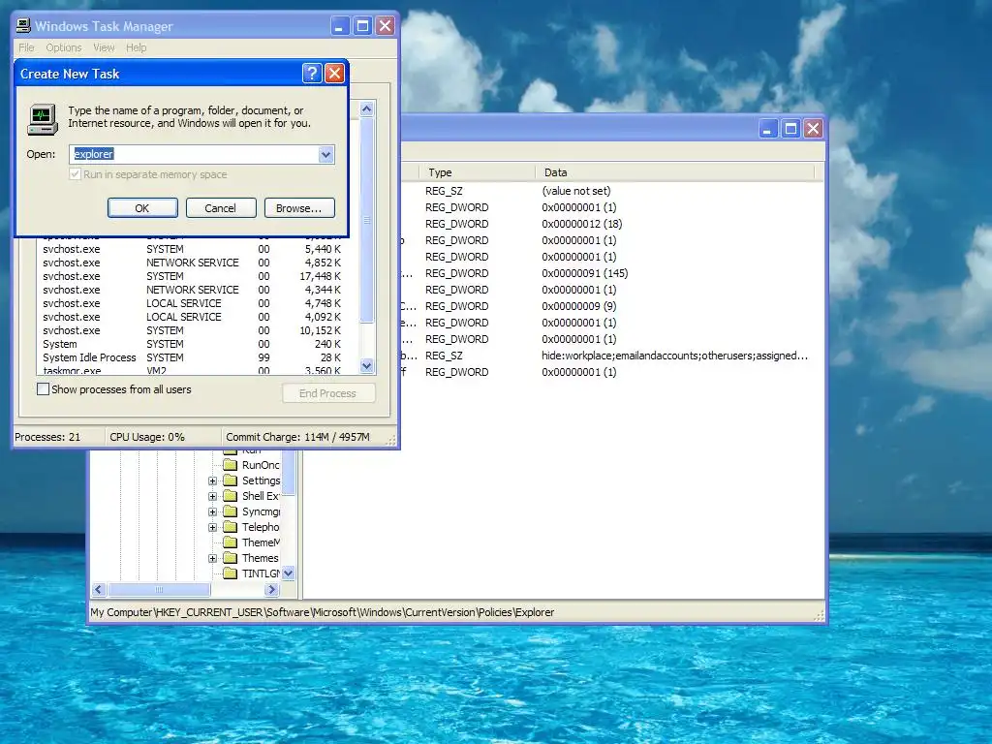
Task: Click Commit Charge: 114M / 4957M status
Action: click(298, 437)
